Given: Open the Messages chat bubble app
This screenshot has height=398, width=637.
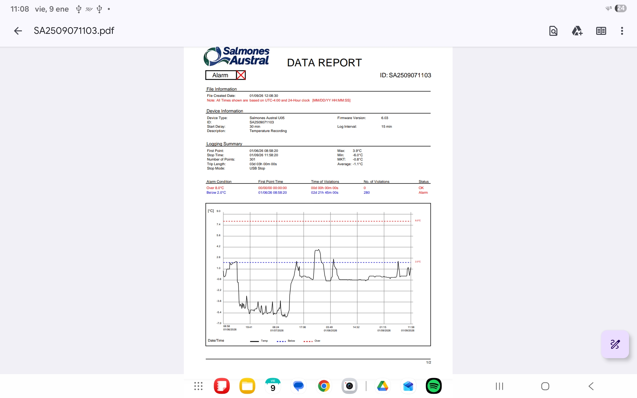Looking at the screenshot, I should pos(298,386).
